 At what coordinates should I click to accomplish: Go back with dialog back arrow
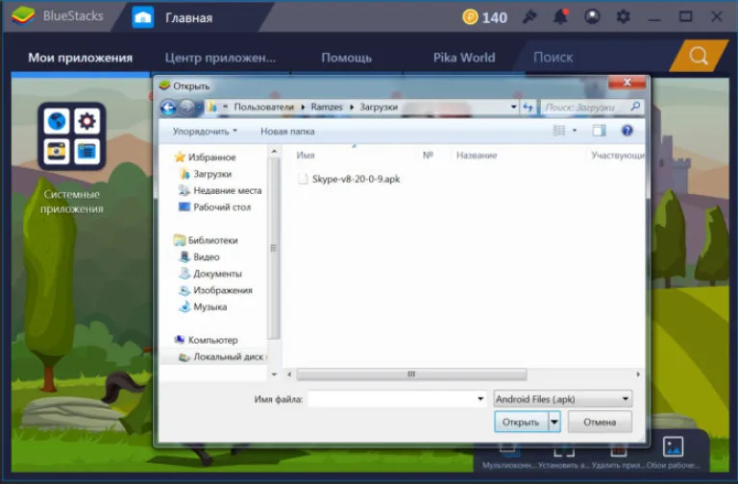click(168, 108)
